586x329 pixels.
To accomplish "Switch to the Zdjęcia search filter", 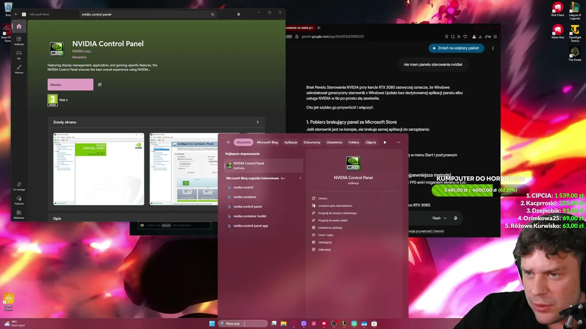I will pyautogui.click(x=371, y=142).
